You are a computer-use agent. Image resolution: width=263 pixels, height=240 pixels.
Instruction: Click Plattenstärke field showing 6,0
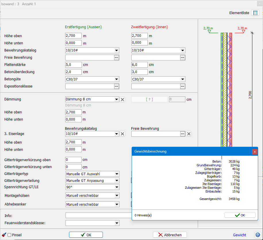coord(139,65)
